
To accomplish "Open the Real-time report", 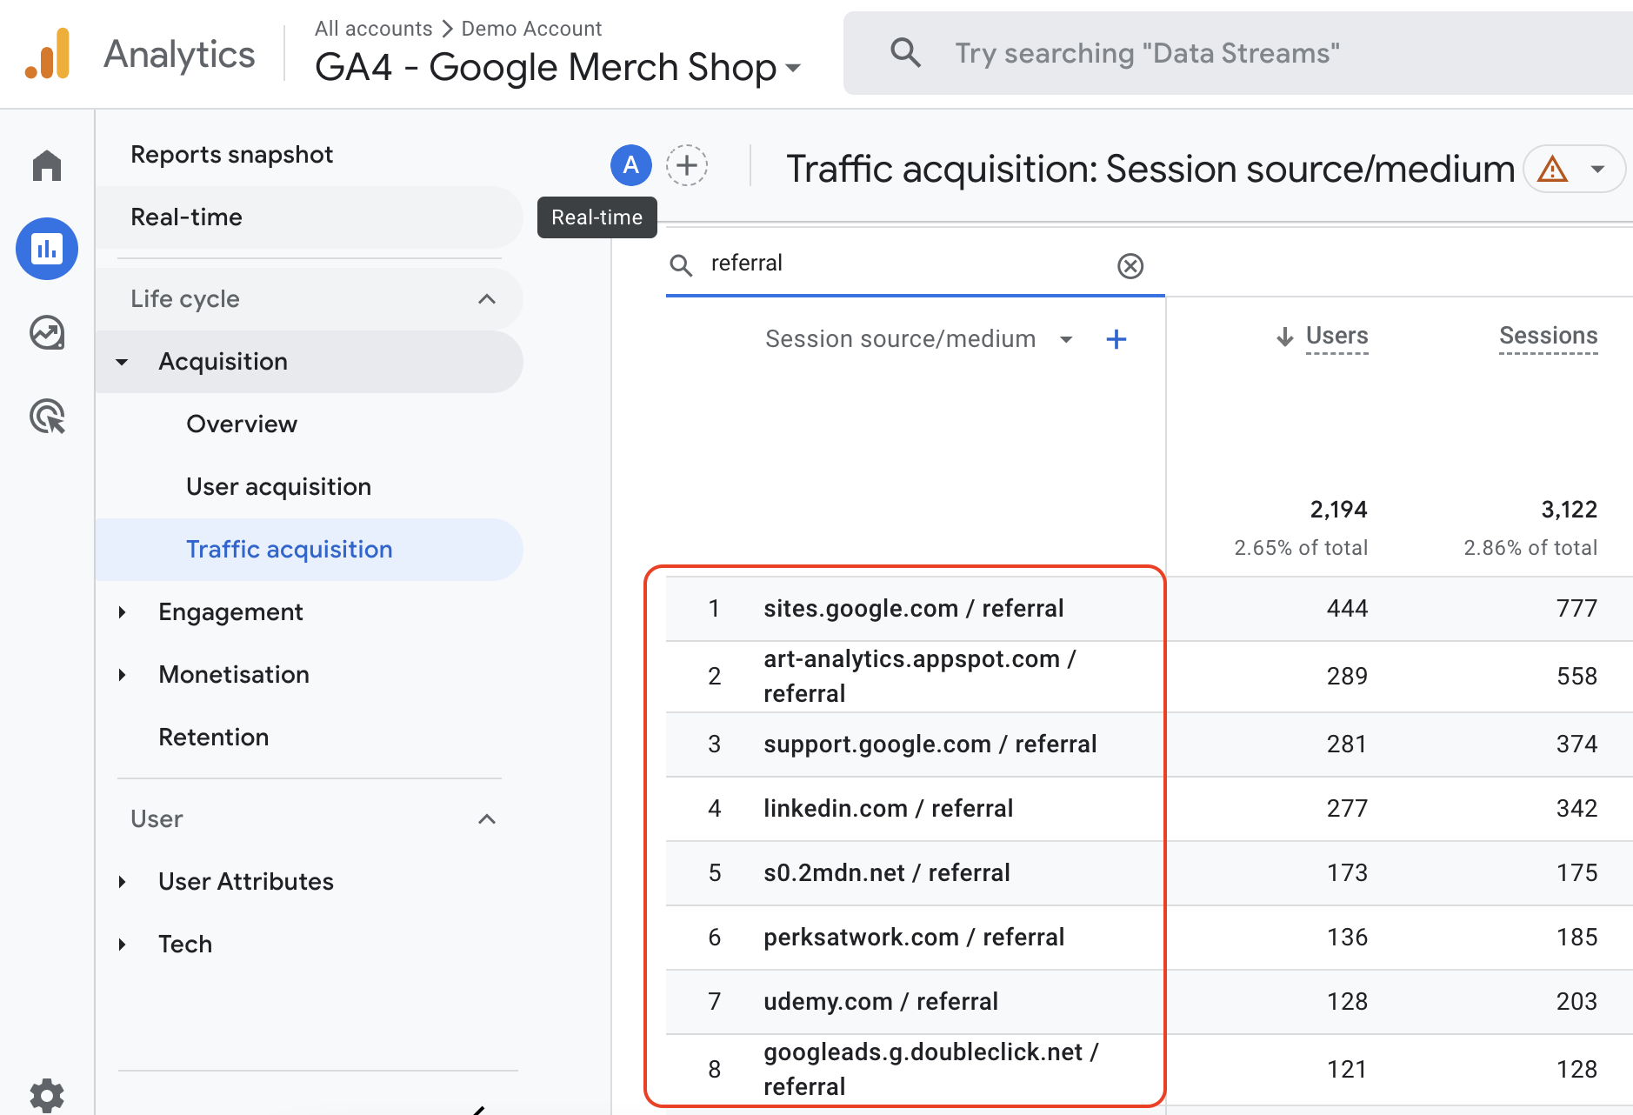I will point(309,217).
